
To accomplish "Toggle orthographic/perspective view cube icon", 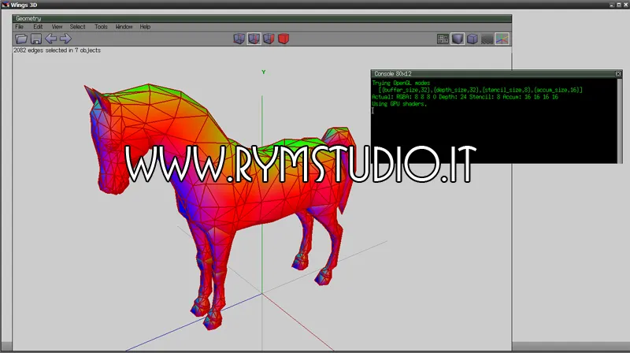I will coord(472,39).
